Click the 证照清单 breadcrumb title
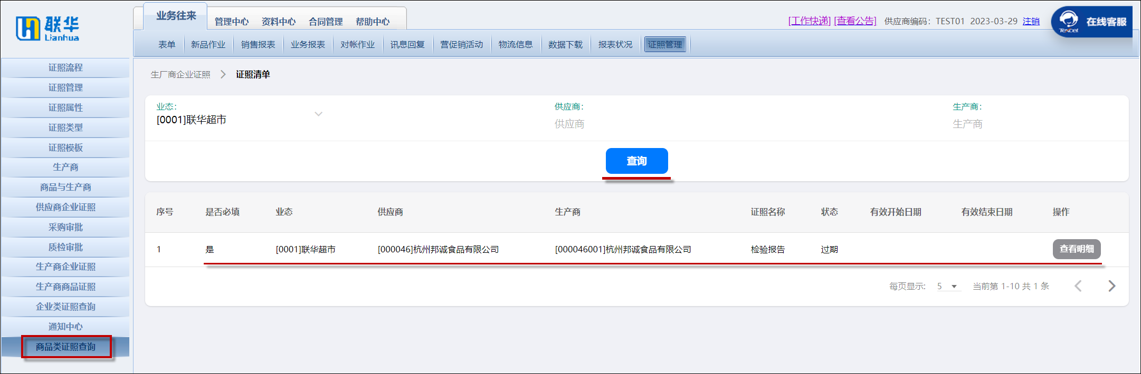1141x374 pixels. coord(253,75)
